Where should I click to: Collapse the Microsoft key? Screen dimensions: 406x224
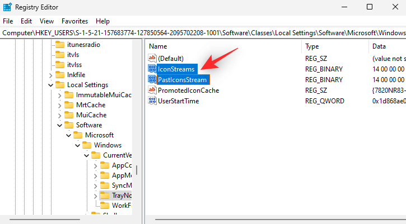[x=69, y=136]
